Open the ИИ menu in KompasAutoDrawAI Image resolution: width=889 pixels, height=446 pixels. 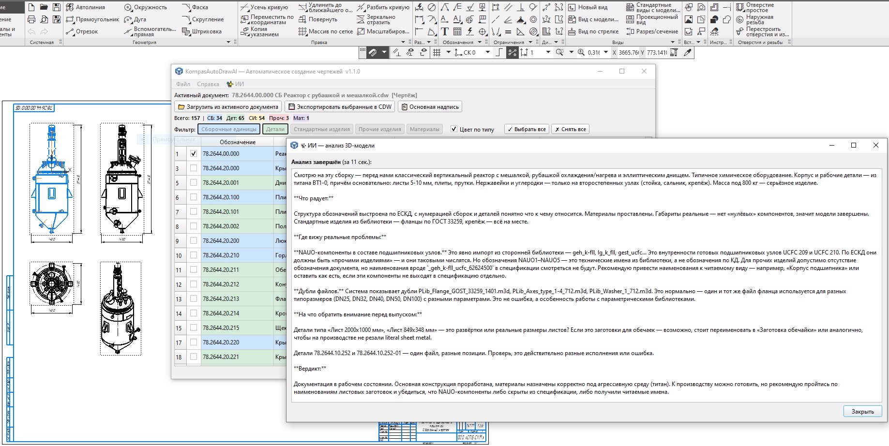(236, 84)
